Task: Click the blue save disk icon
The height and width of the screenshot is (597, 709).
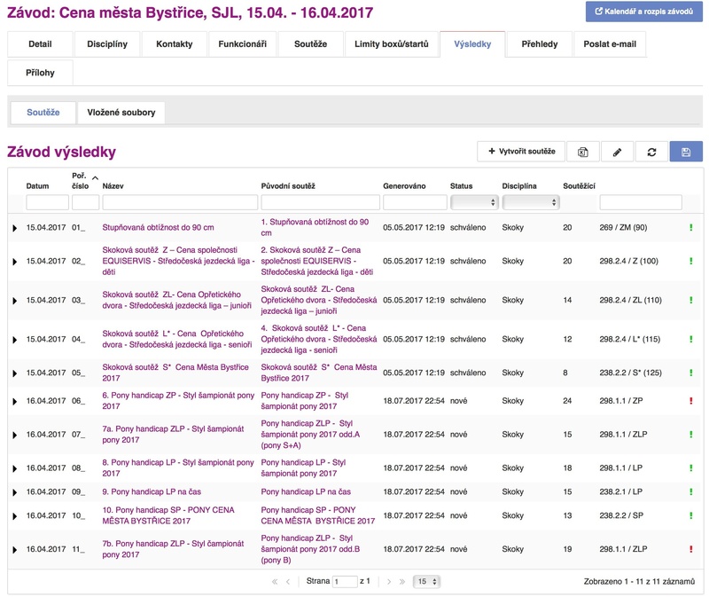Action: click(686, 152)
